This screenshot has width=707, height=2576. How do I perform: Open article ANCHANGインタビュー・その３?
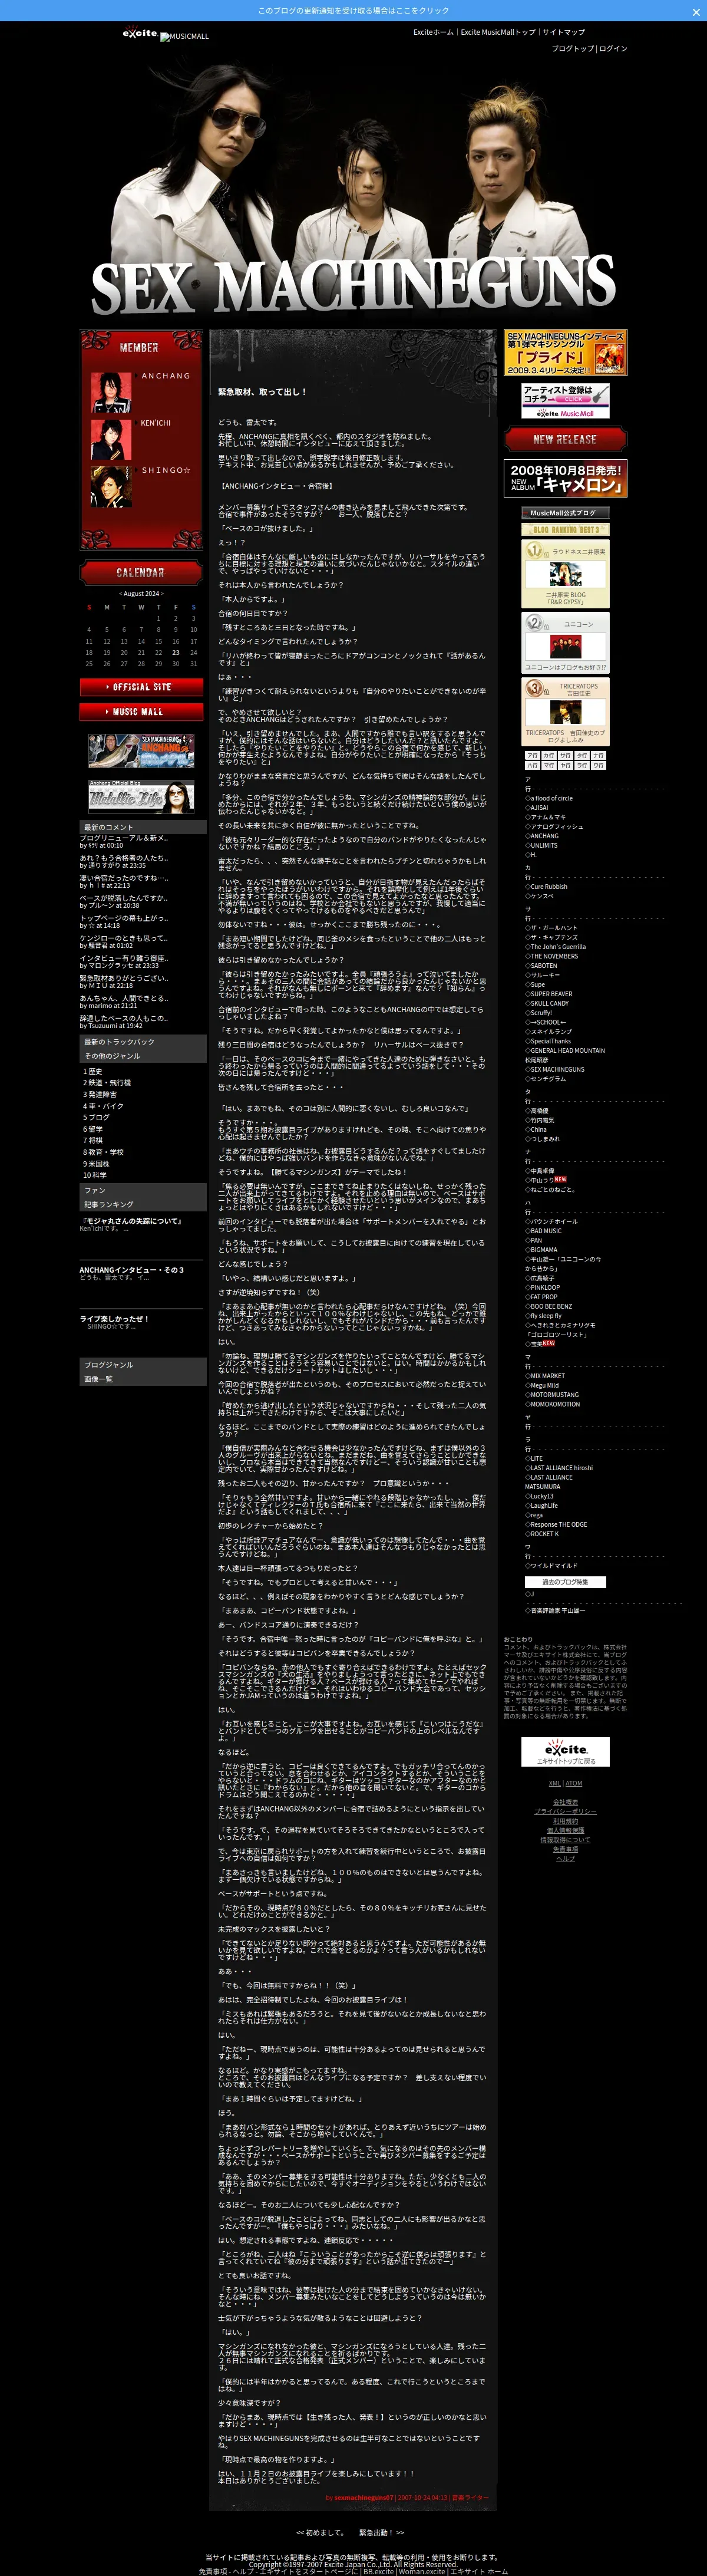132,1270
